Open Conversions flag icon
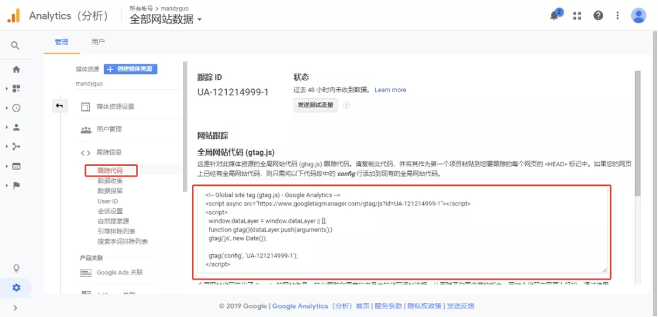 pyautogui.click(x=16, y=185)
